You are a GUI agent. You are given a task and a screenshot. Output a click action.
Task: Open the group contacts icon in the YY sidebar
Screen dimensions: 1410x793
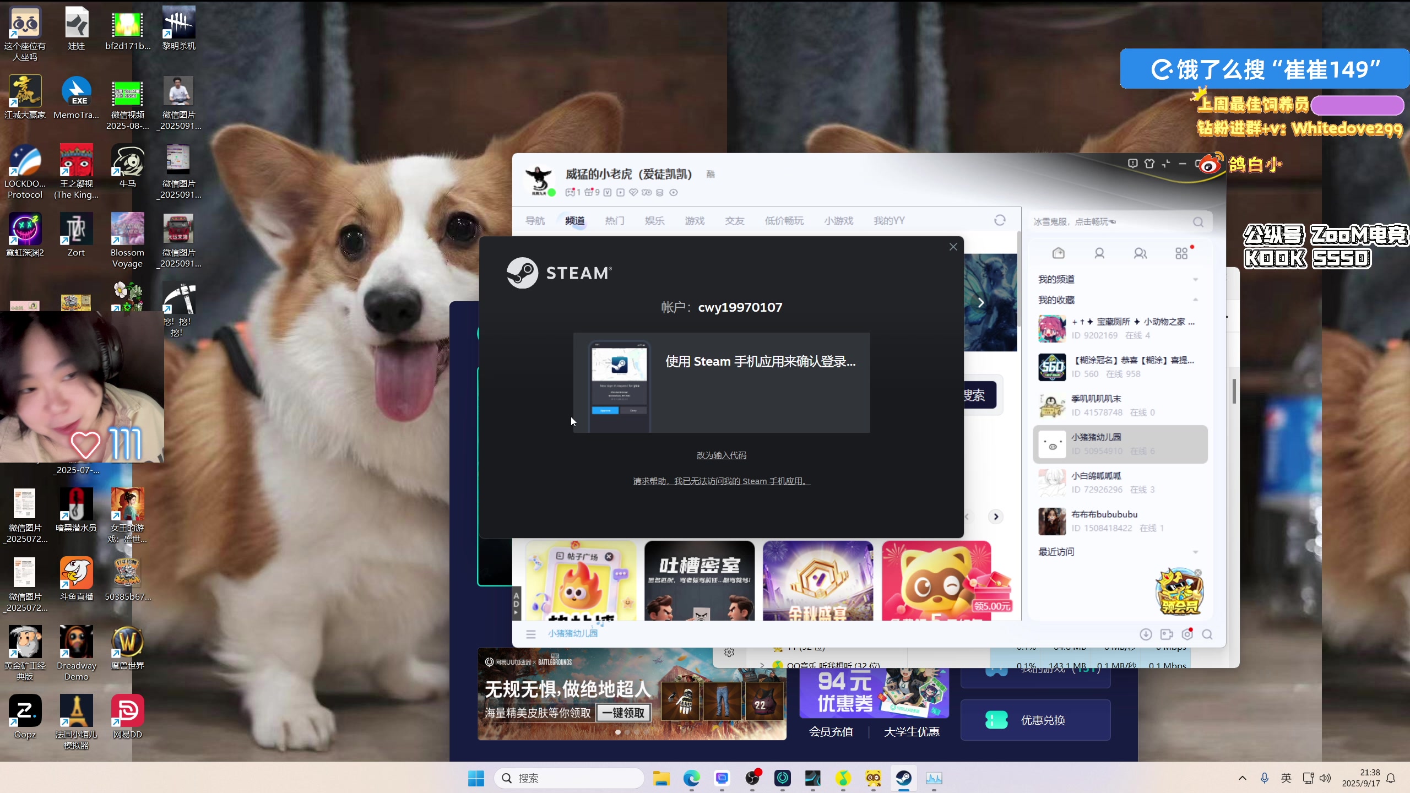pyautogui.click(x=1140, y=253)
